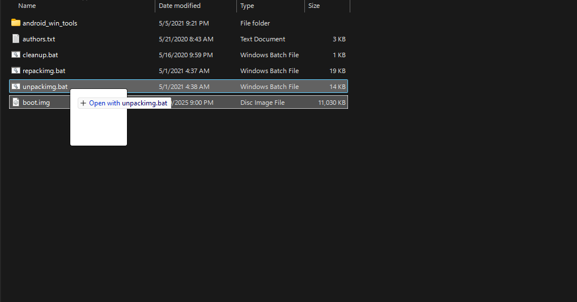Click the plus icon in the drag tooltip
Screen dimensions: 577x302
(x=83, y=103)
